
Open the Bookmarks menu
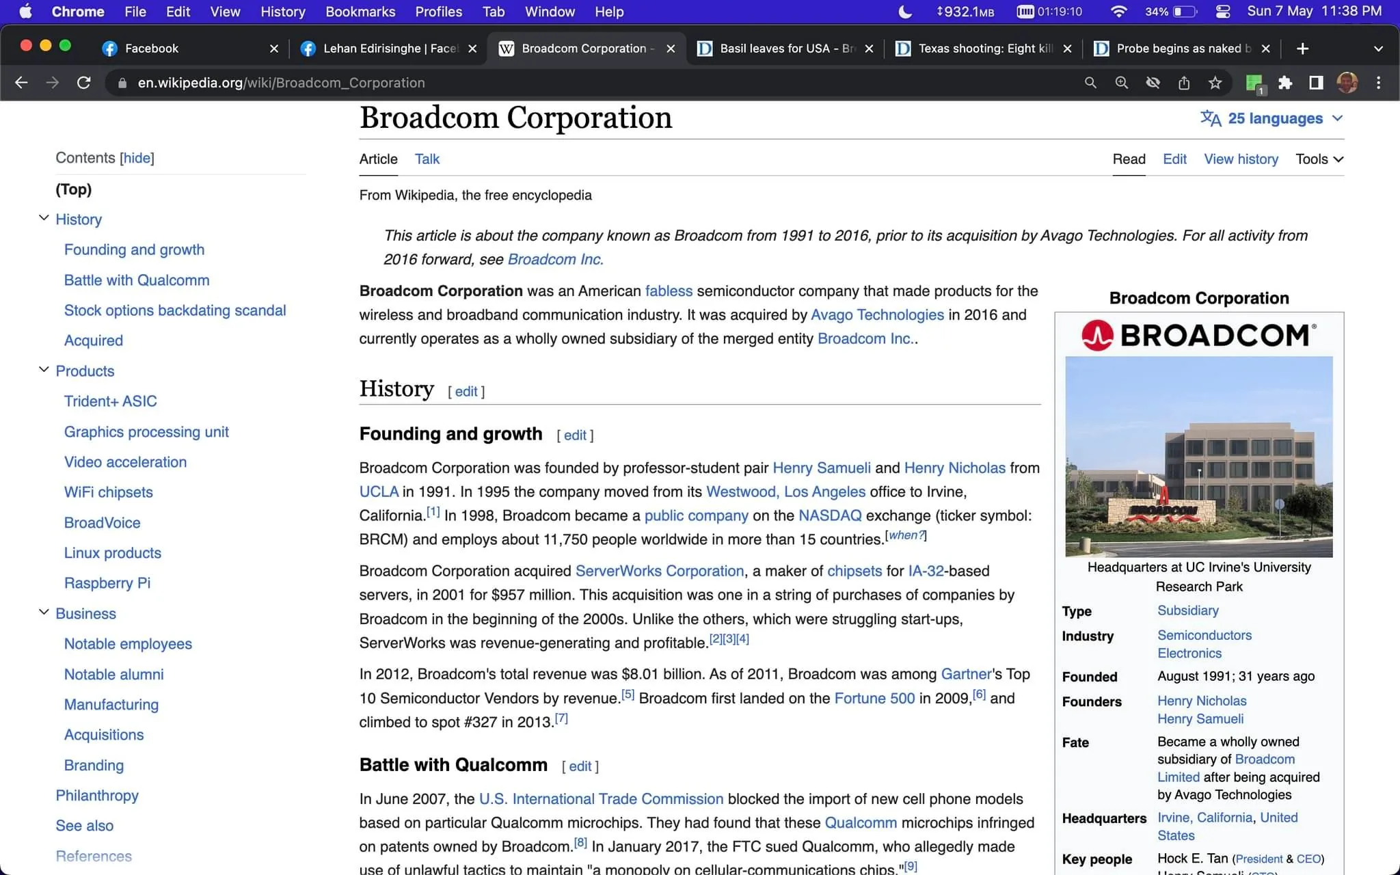pos(360,12)
